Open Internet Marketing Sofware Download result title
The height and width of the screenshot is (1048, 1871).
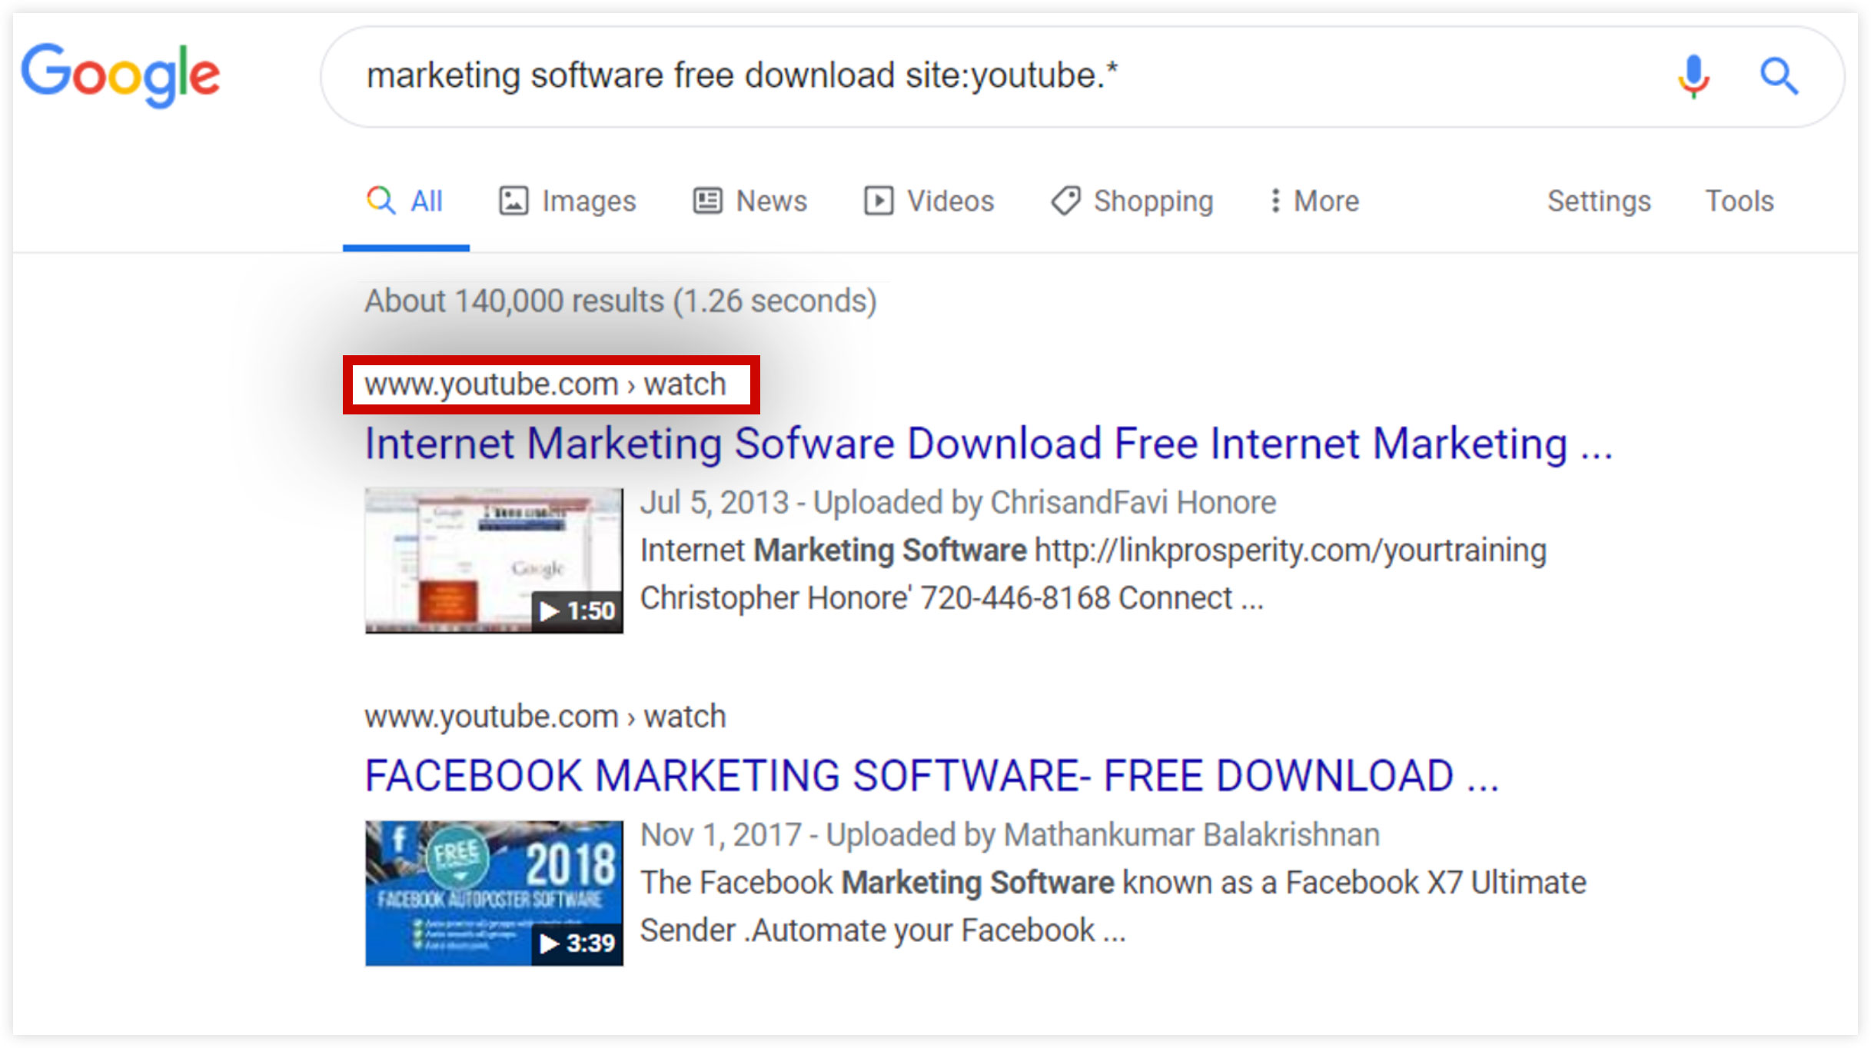tap(989, 444)
